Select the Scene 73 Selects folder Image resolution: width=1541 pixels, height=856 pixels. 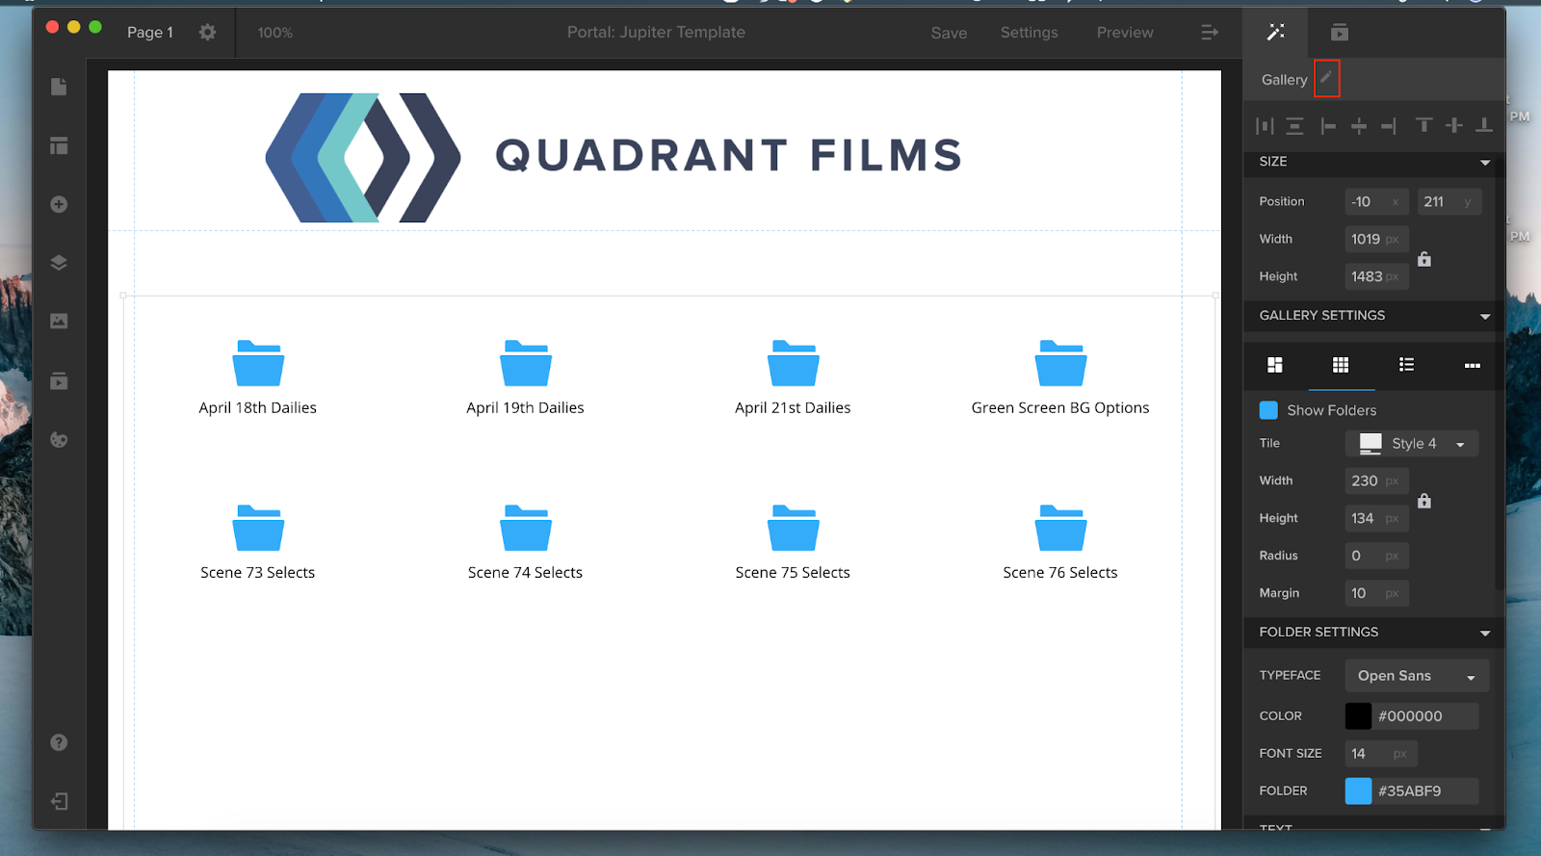pyautogui.click(x=257, y=542)
